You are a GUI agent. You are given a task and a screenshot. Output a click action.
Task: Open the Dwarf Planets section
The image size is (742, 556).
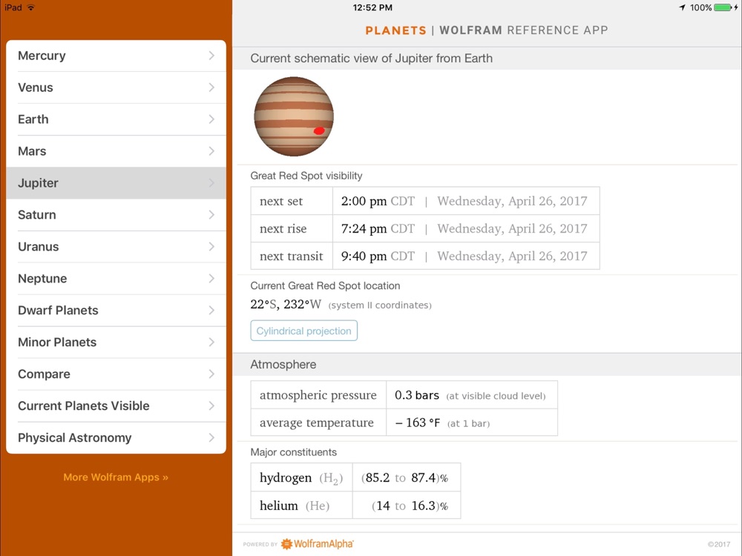[58, 311]
